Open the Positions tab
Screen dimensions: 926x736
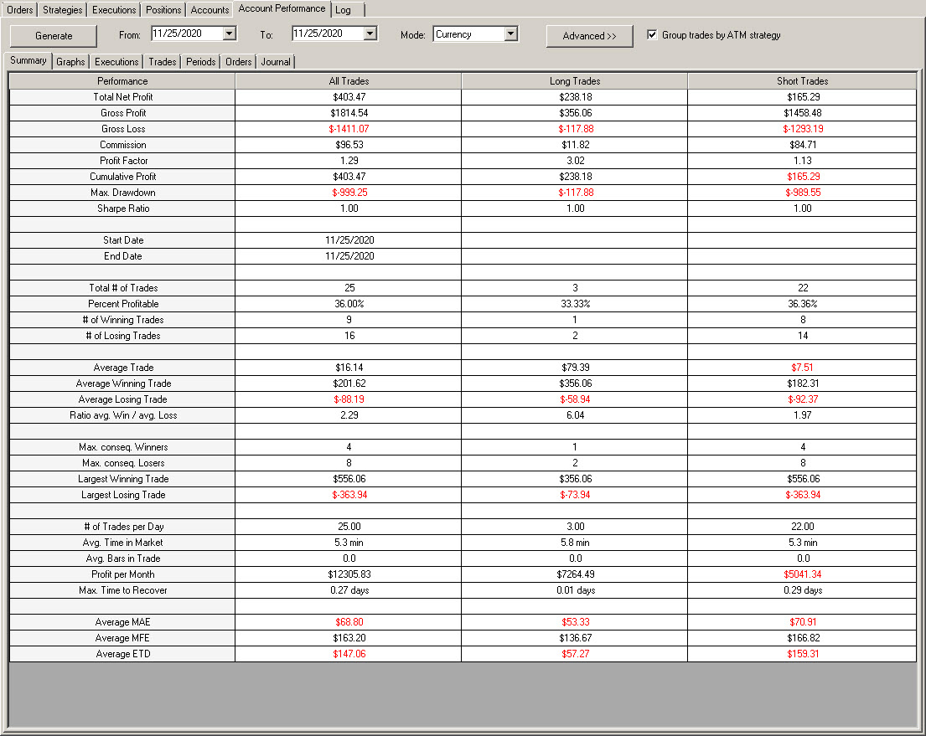[x=163, y=10]
